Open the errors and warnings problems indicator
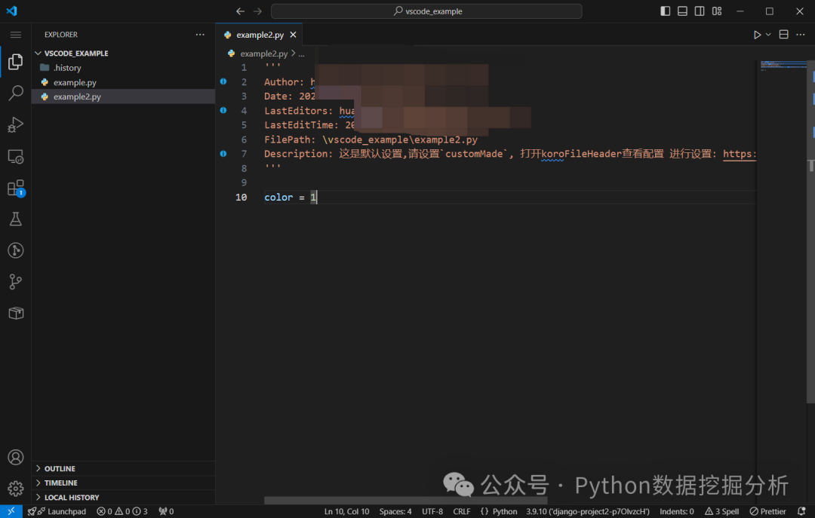The width and height of the screenshot is (815, 518). (122, 511)
